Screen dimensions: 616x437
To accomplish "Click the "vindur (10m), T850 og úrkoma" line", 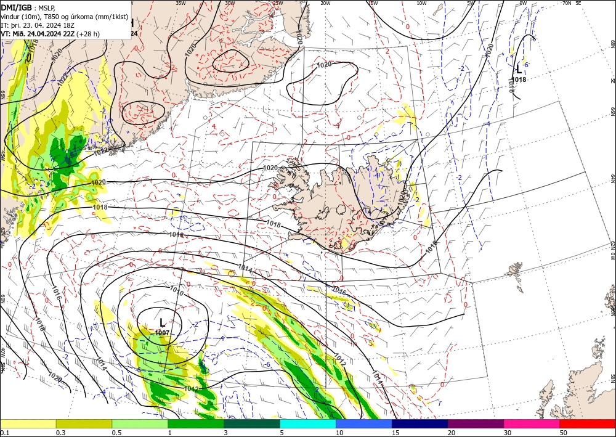I will 65,17.
